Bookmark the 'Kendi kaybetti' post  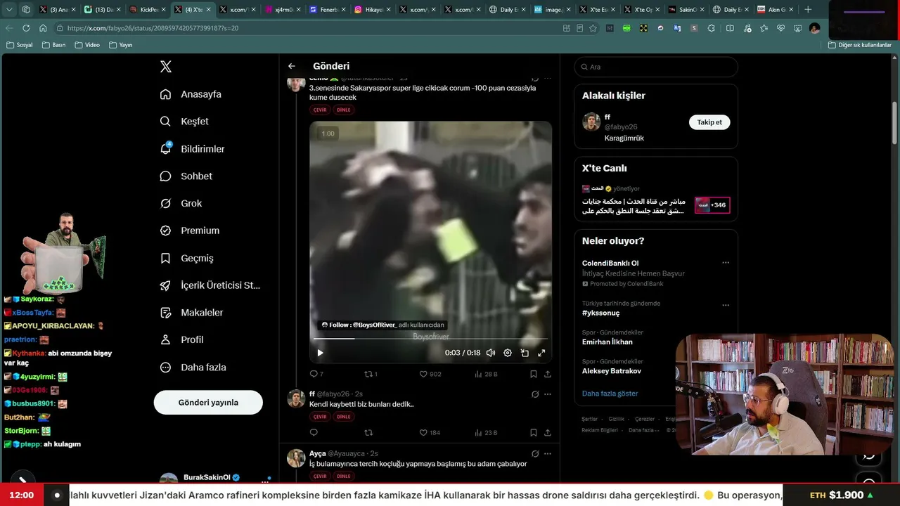534,432
